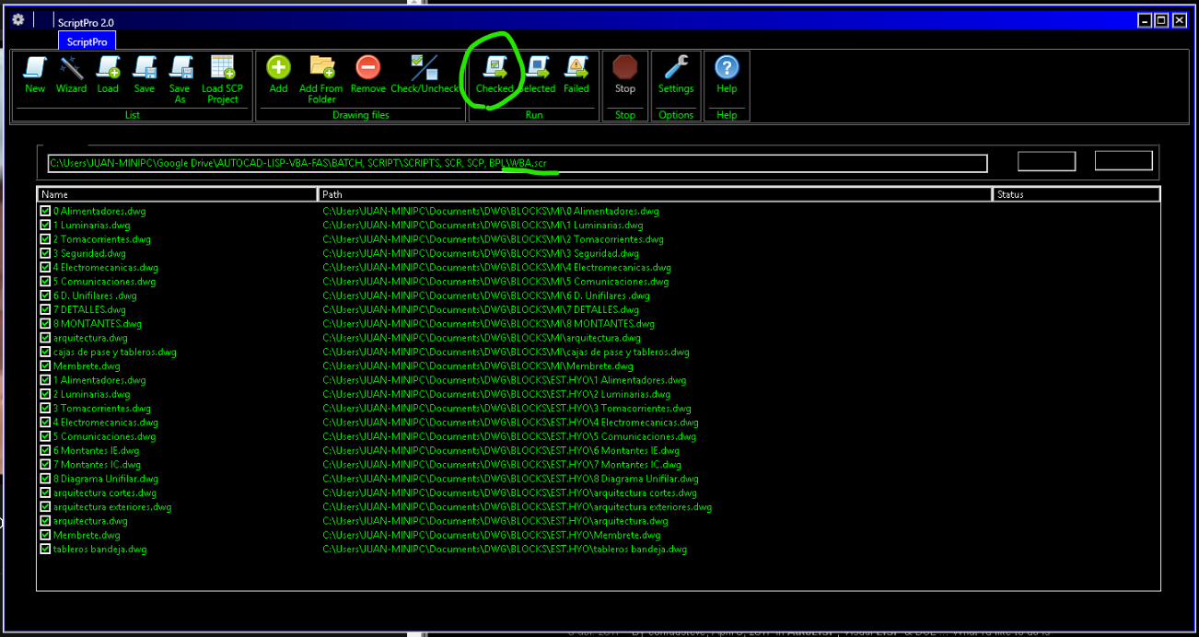
Task: Remove drawing file from list
Action: [367, 75]
